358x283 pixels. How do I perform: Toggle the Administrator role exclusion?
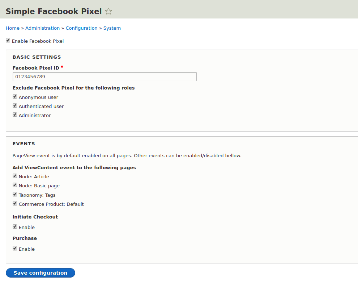tap(15, 115)
